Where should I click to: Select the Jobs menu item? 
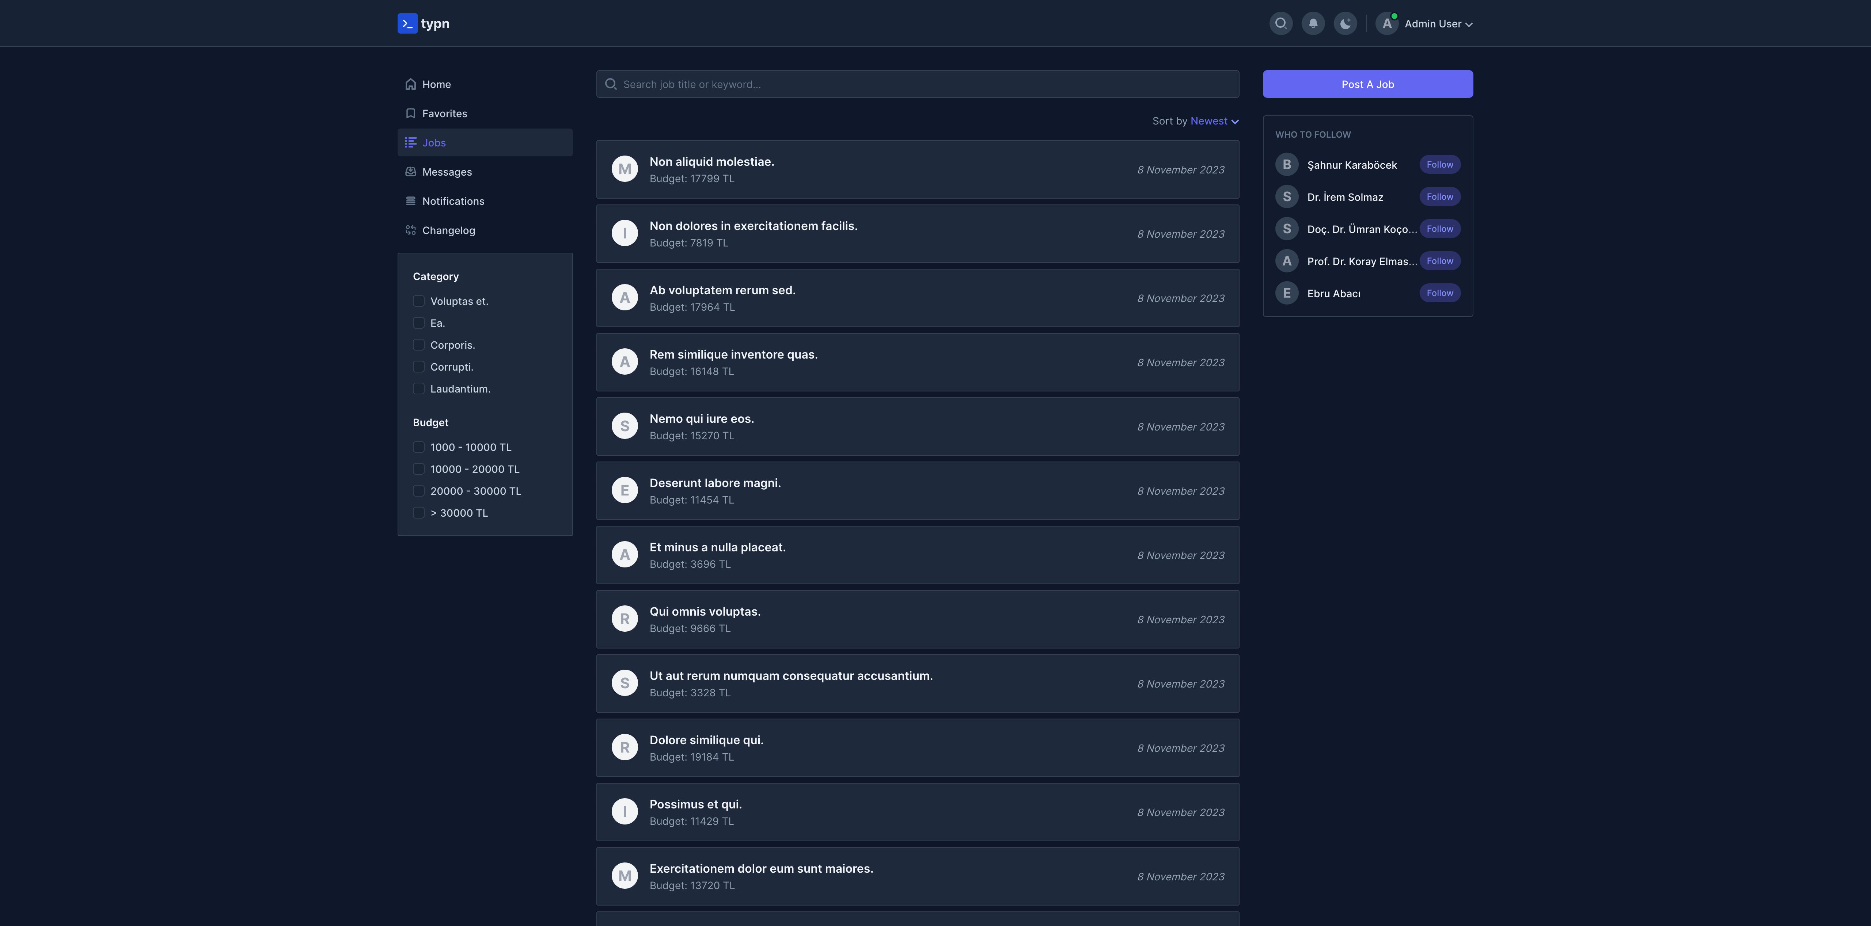[434, 143]
